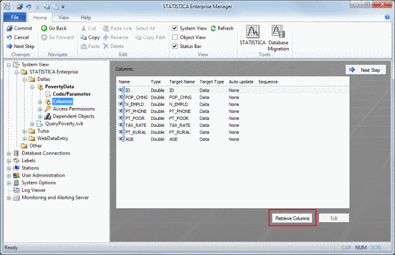Select the PT_POOR column row
395x255 pixels.
click(x=233, y=118)
